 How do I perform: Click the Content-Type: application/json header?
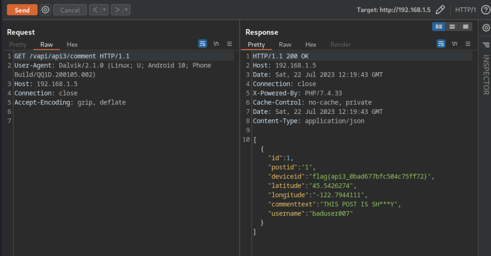tap(308, 121)
